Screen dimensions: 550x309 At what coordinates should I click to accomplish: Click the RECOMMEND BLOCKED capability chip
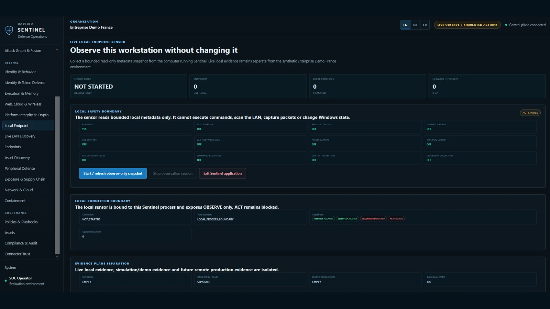pyautogui.click(x=373, y=219)
